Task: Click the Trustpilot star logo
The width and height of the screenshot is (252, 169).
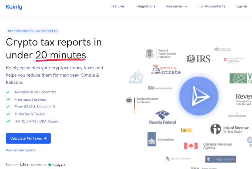Action: [50, 164]
